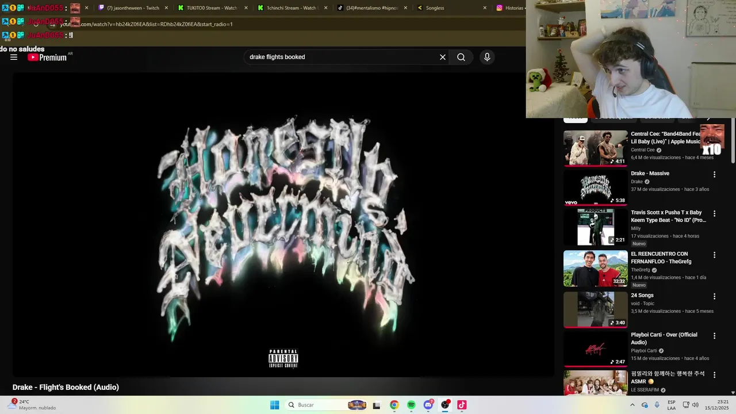The width and height of the screenshot is (736, 414).
Task: Open Discord from the taskbar
Action: click(x=428, y=405)
